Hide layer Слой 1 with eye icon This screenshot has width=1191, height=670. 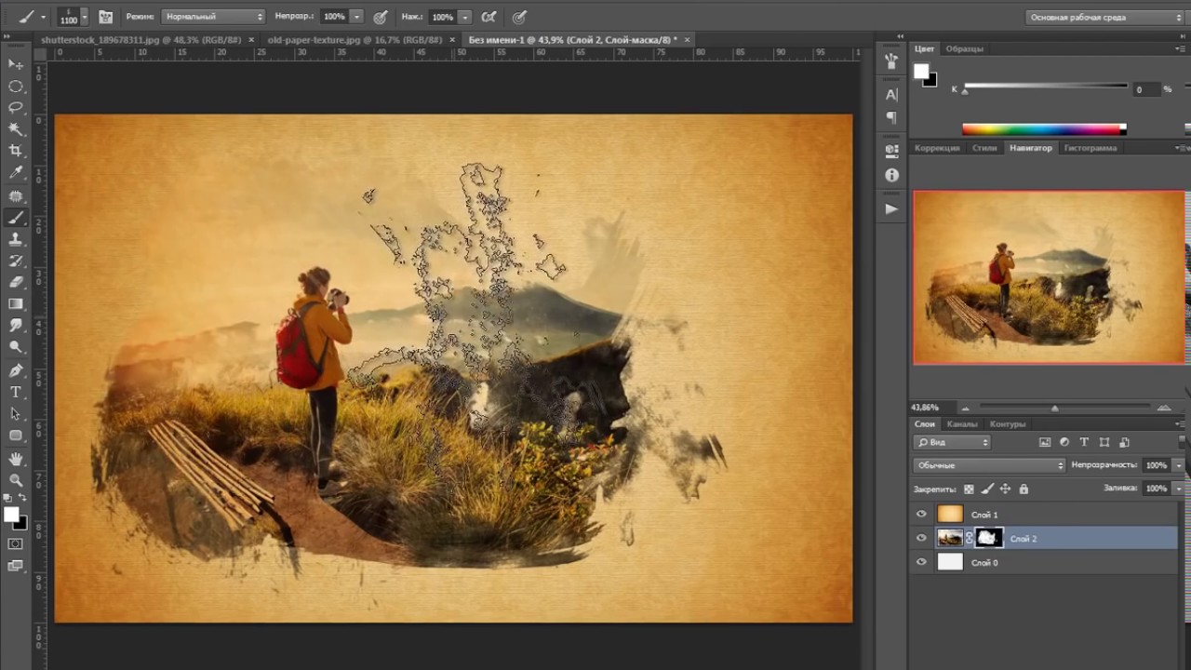pos(921,514)
